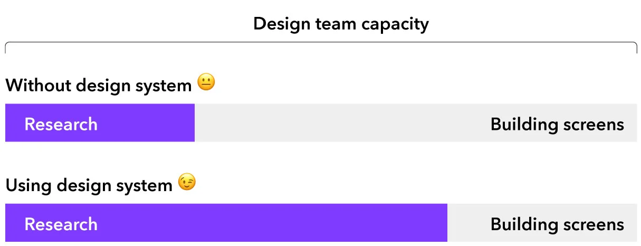641x246 pixels.
Task: Click Research label in the top bar
Action: click(61, 124)
